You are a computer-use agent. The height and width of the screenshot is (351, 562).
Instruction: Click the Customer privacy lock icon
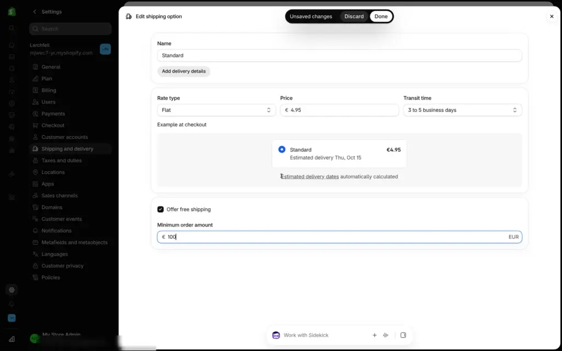pyautogui.click(x=35, y=266)
